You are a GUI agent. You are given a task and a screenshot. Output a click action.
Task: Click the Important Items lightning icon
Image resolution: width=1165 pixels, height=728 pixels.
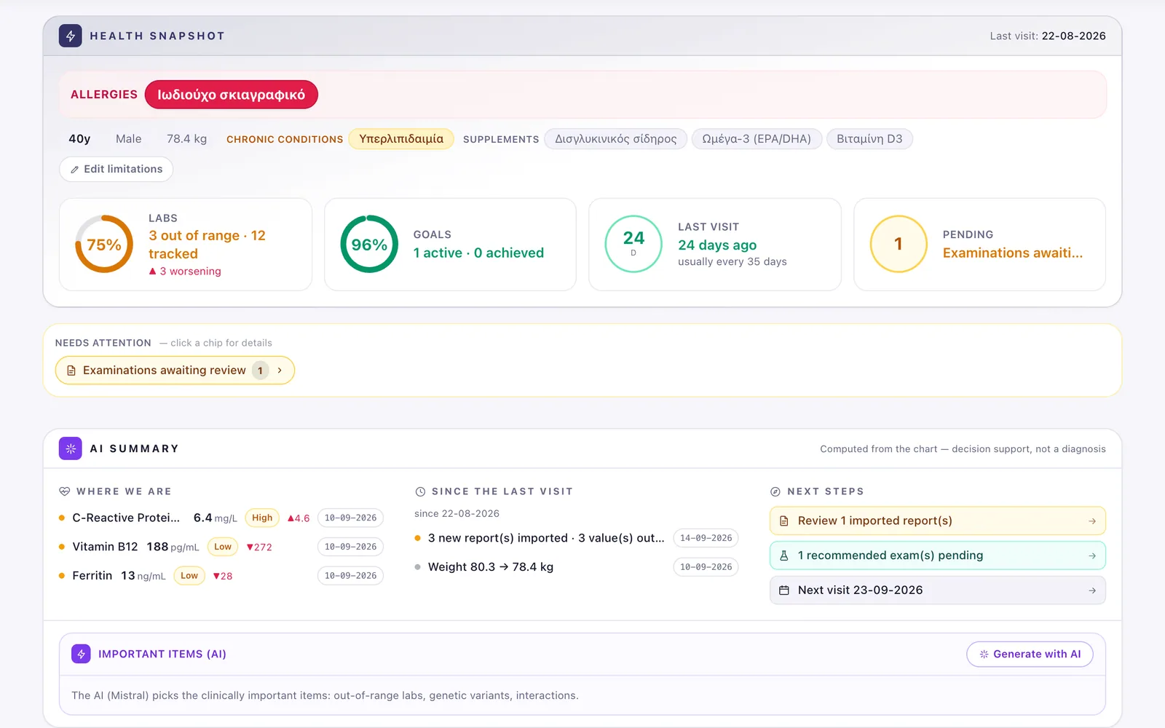point(81,654)
